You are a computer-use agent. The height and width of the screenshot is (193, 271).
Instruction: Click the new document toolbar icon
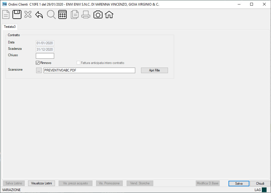tap(6, 14)
